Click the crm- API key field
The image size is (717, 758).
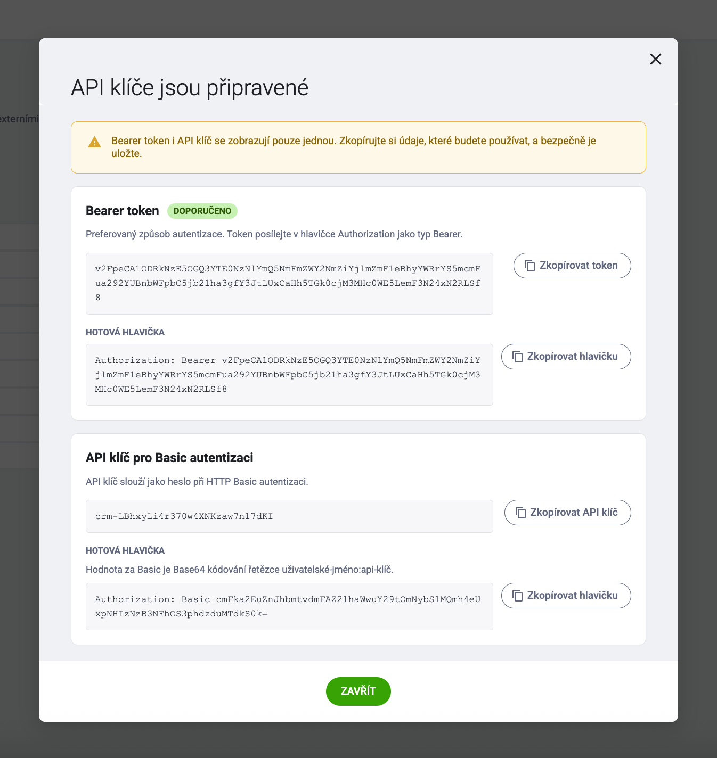tap(289, 516)
